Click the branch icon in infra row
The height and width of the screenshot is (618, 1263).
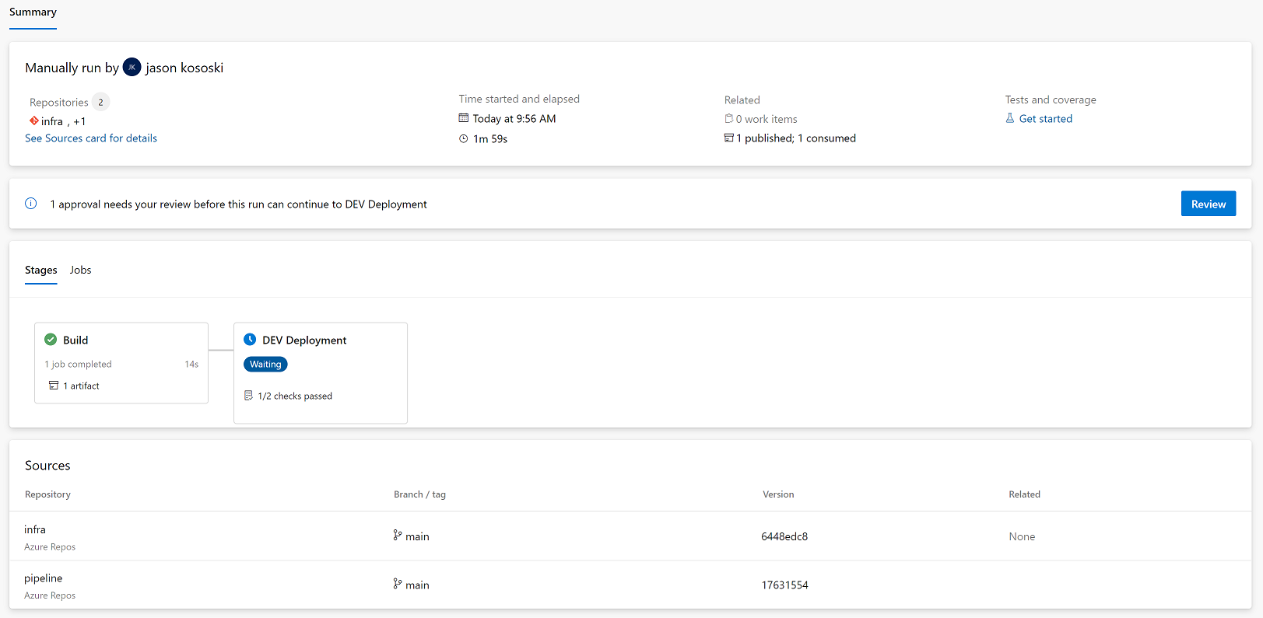point(398,536)
